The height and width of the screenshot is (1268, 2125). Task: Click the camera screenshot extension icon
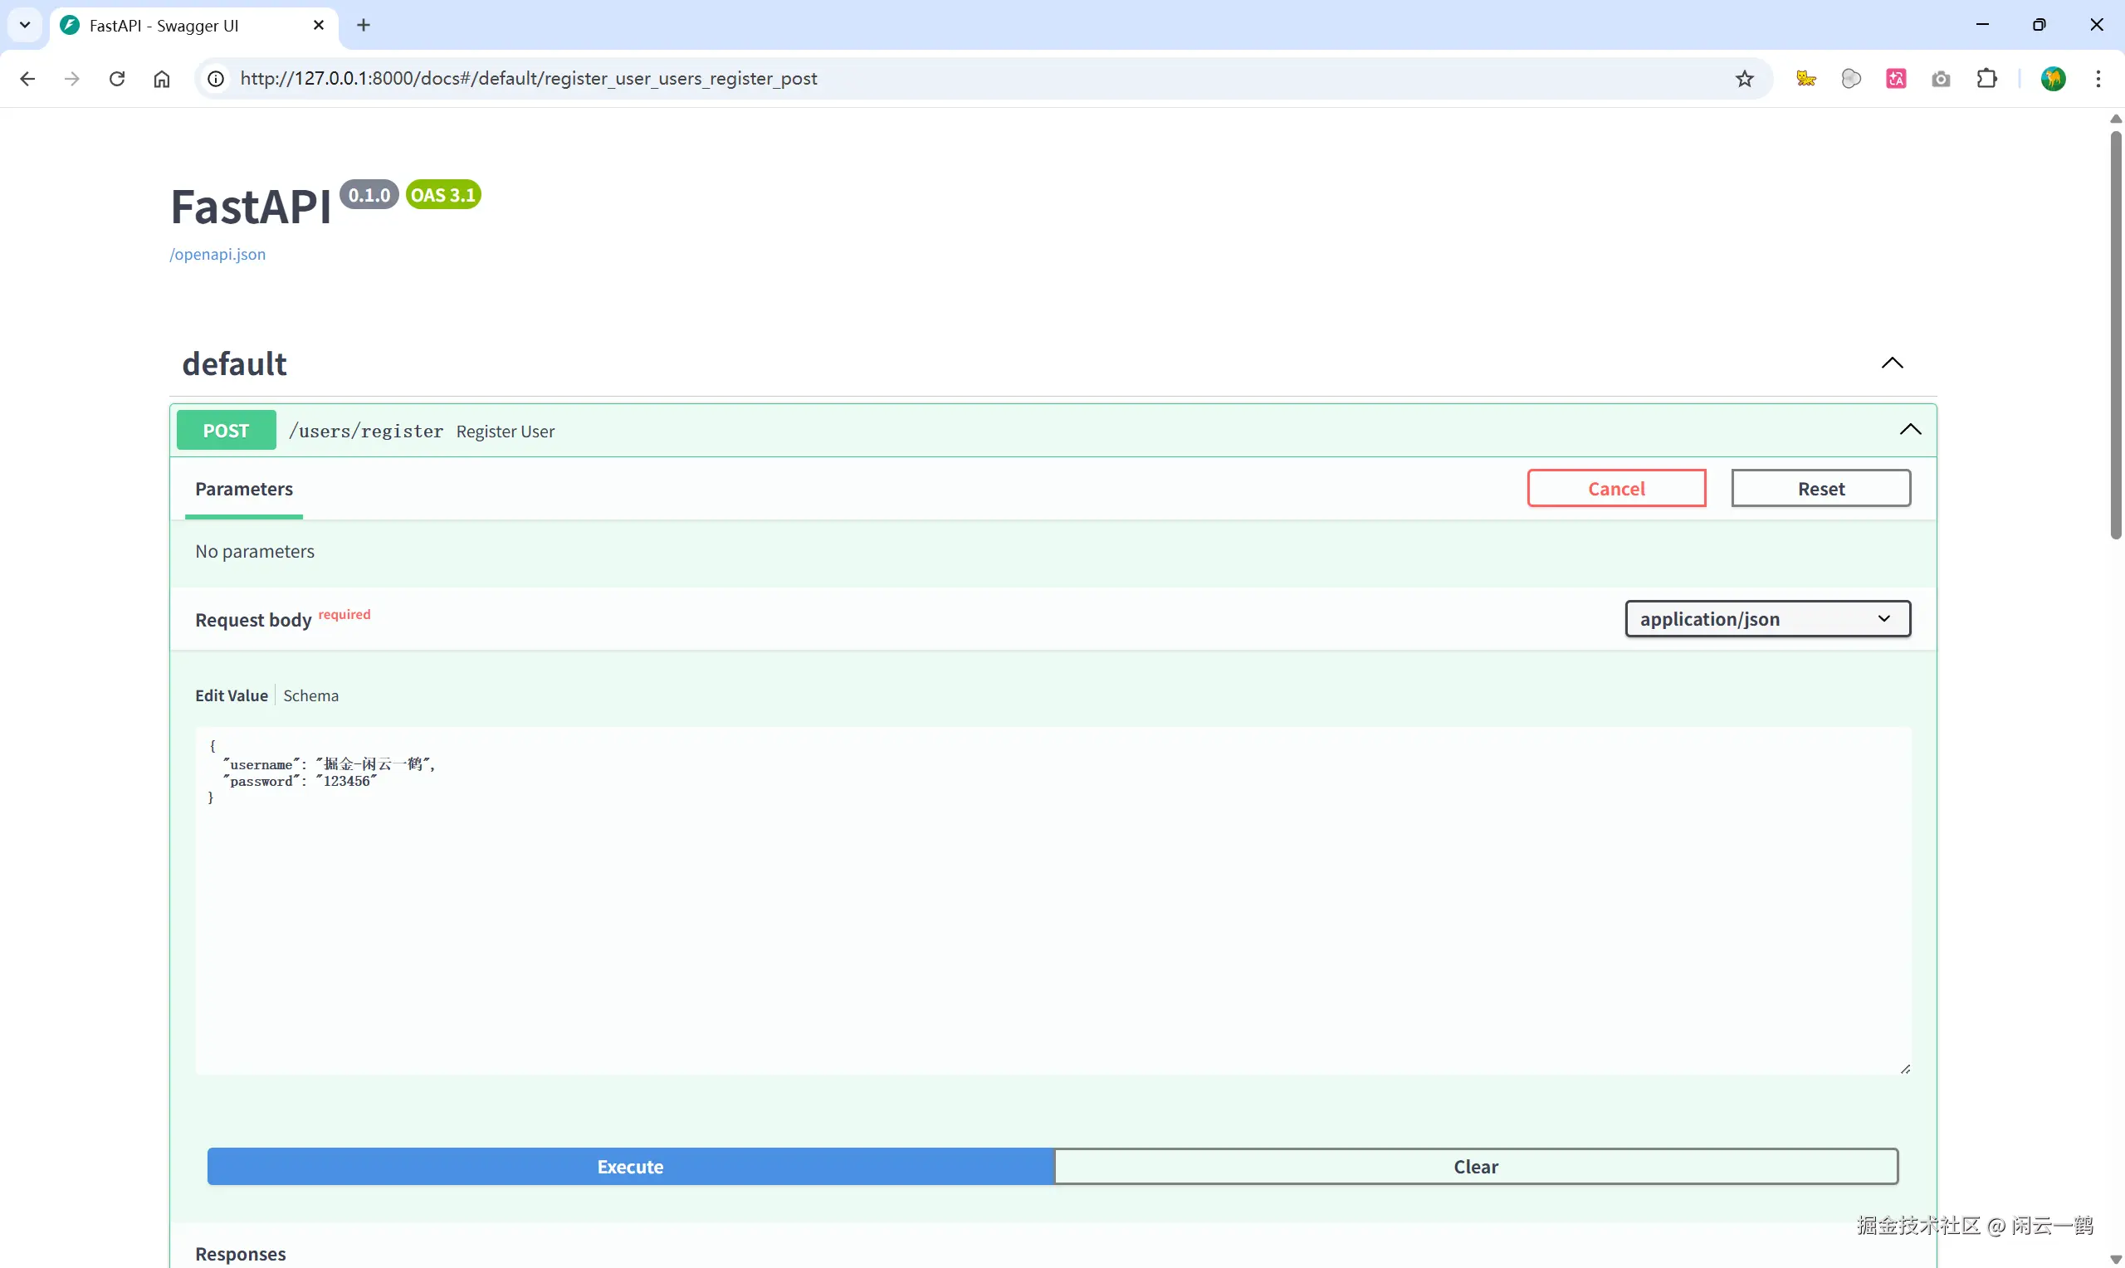tap(1941, 79)
